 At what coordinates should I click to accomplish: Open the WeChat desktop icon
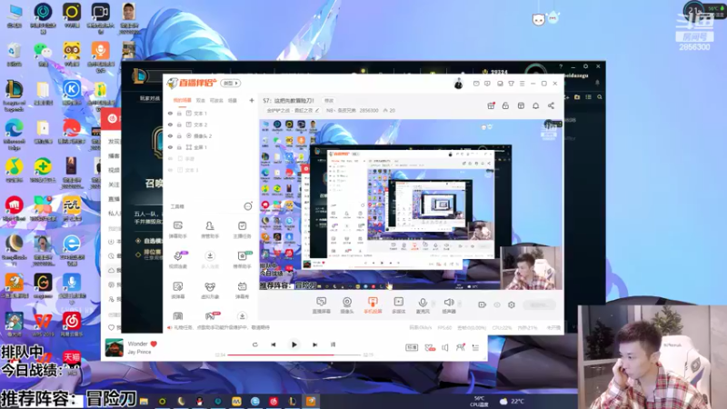point(43,55)
